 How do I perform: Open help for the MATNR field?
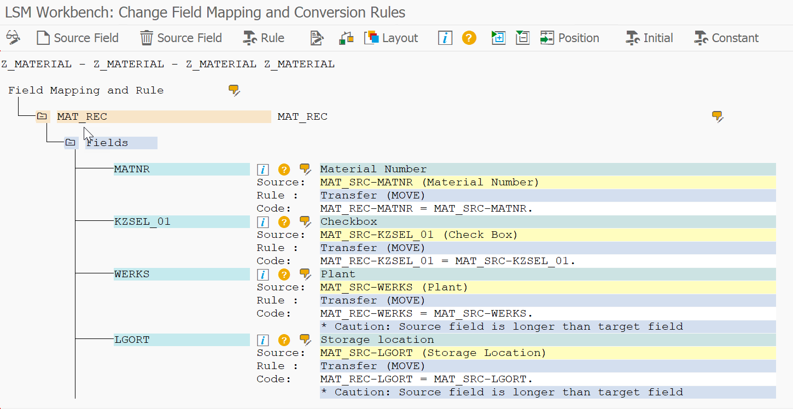coord(284,170)
